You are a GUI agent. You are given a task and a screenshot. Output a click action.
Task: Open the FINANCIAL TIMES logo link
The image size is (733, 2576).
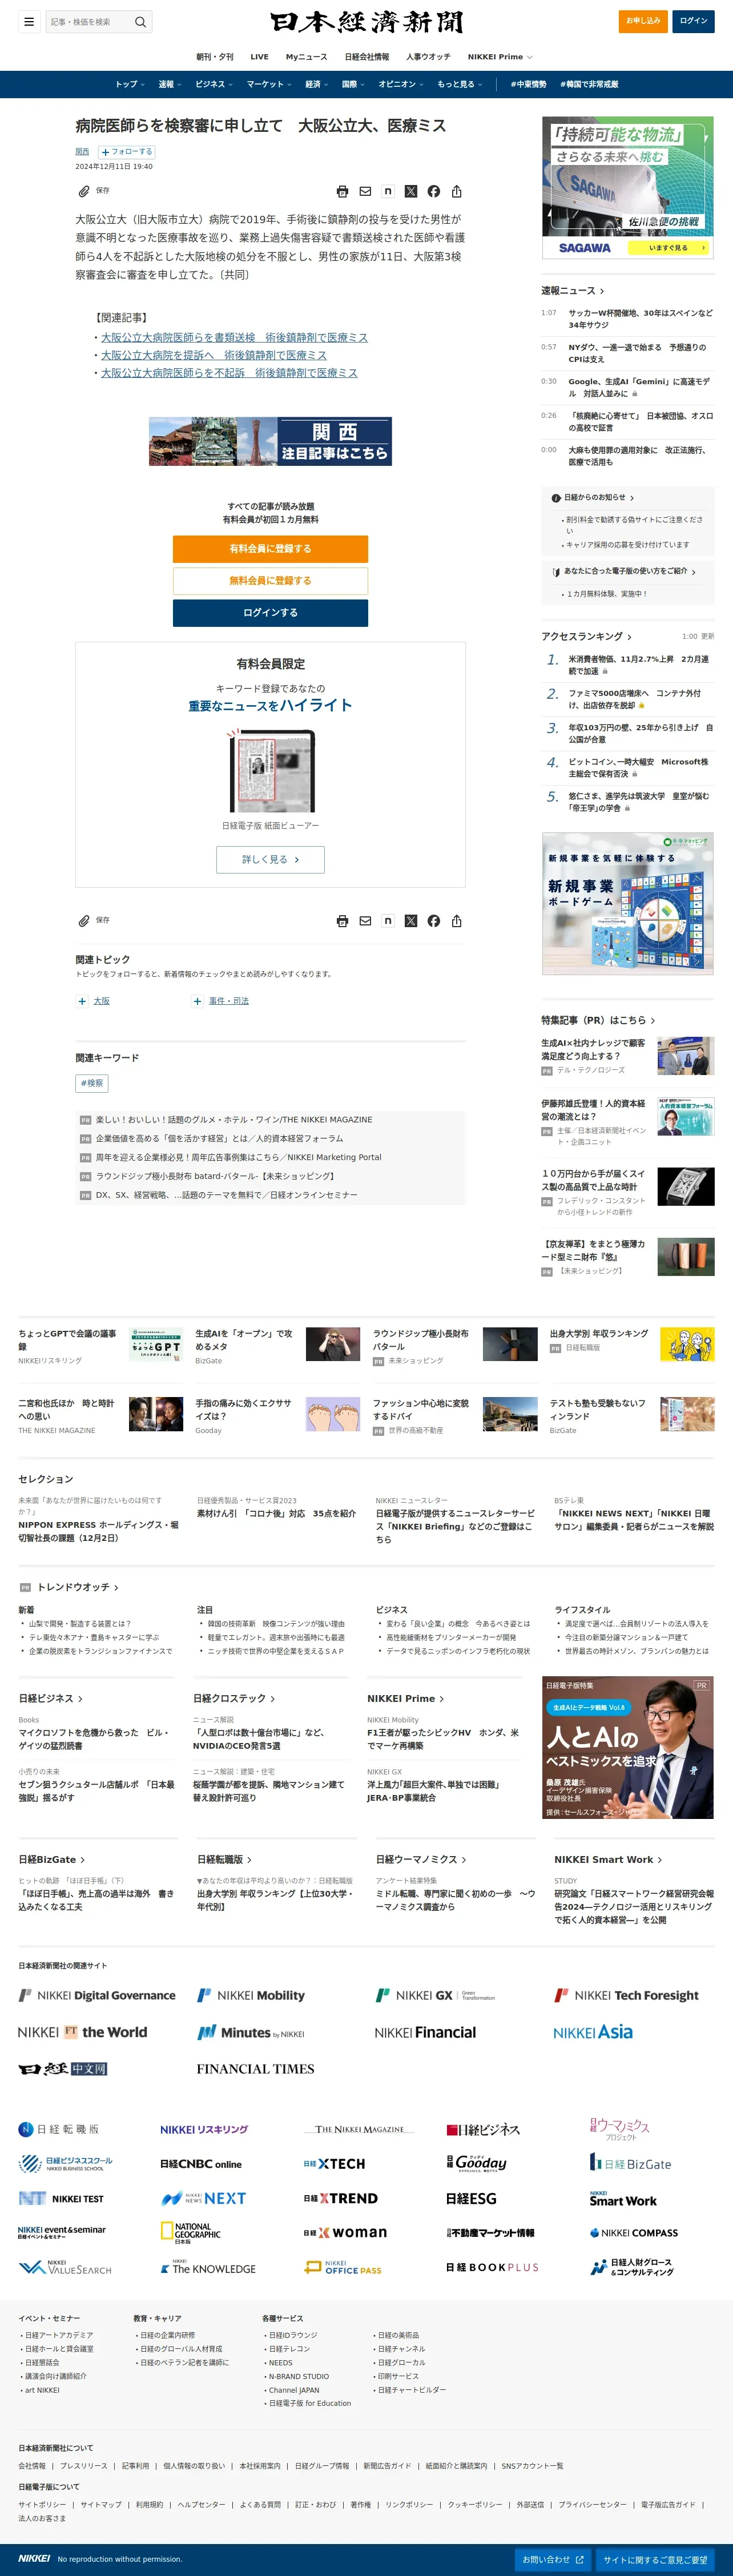point(255,2069)
